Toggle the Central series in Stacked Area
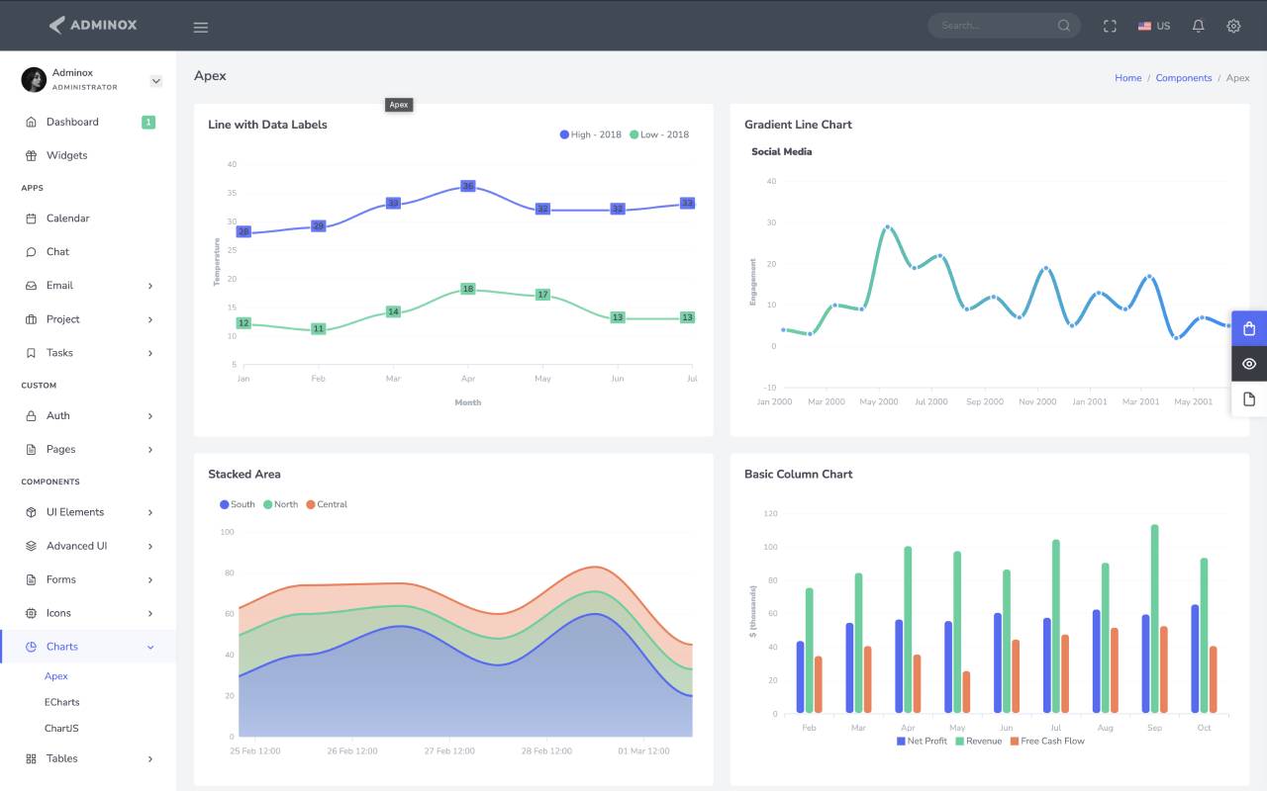This screenshot has height=791, width=1267. (x=327, y=504)
